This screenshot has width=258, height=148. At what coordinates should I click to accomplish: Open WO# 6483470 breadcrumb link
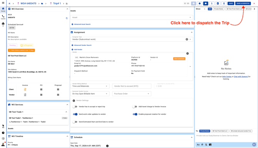[x=28, y=3]
